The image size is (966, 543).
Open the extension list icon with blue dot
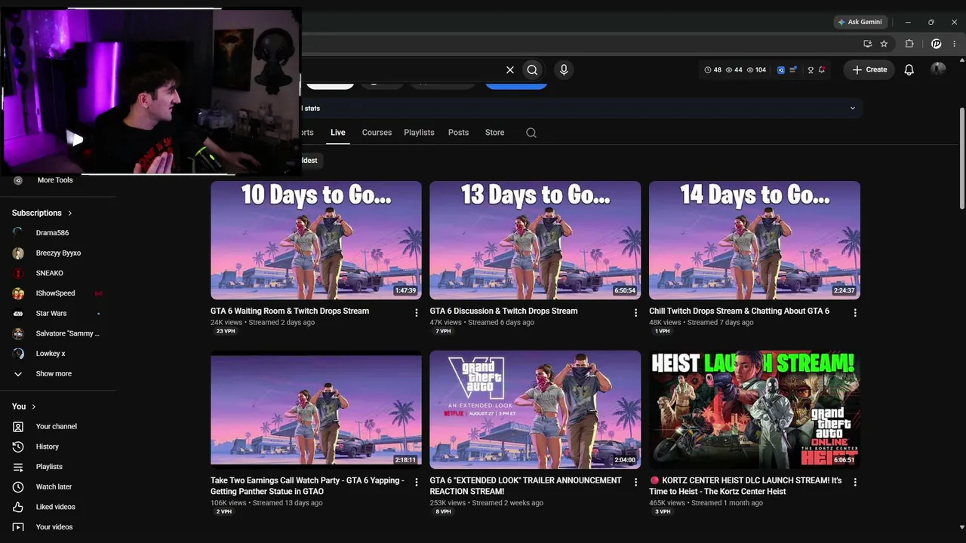[x=795, y=70]
